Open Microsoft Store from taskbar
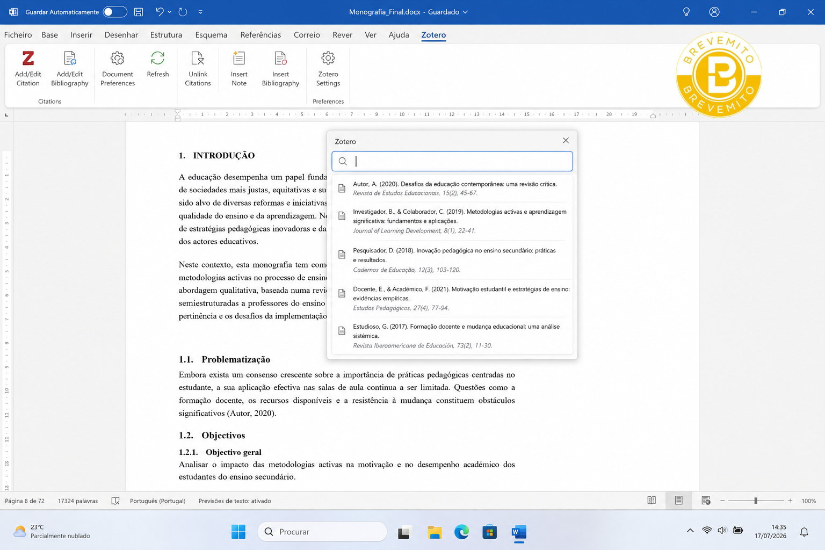Screen dimensions: 825x550 pos(489,532)
